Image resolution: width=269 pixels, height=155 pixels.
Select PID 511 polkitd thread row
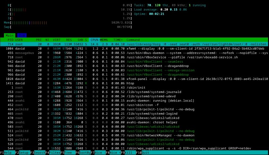coord(134,131)
